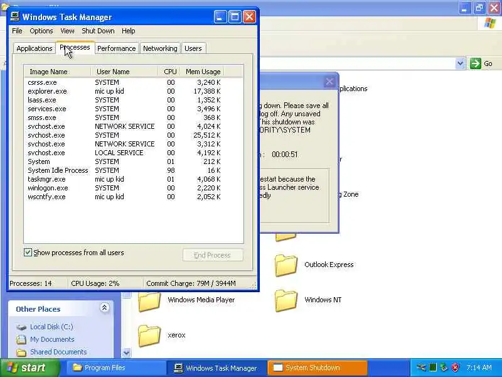Switch to System Shutdown taskbar button
Image resolution: width=502 pixels, height=377 pixels.
tap(317, 368)
